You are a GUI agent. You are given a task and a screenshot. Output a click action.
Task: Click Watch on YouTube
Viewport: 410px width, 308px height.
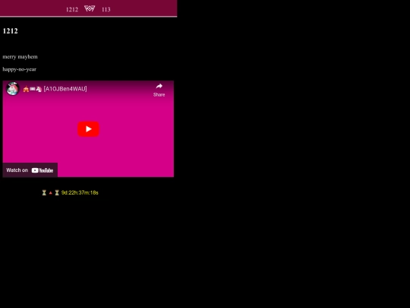click(30, 170)
